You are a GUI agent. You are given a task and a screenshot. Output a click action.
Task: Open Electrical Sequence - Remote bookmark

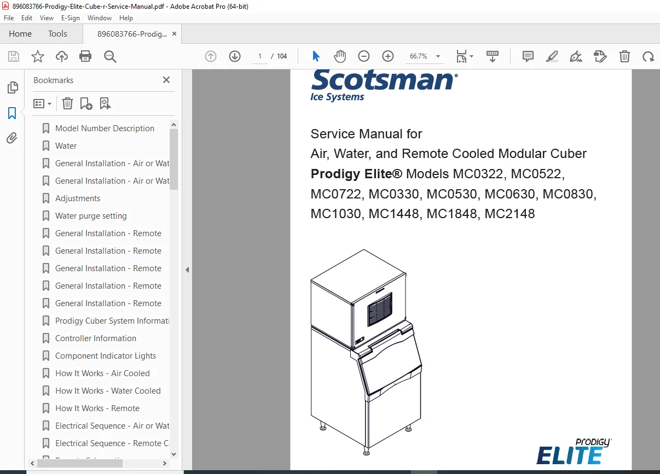click(x=112, y=443)
